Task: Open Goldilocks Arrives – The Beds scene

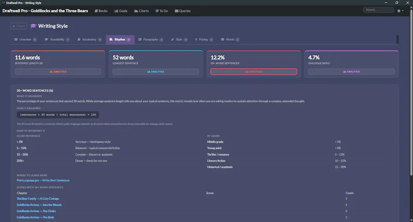Action: pos(35,217)
